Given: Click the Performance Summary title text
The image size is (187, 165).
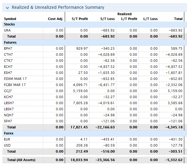Looking at the screenshot, I should click(x=58, y=7).
